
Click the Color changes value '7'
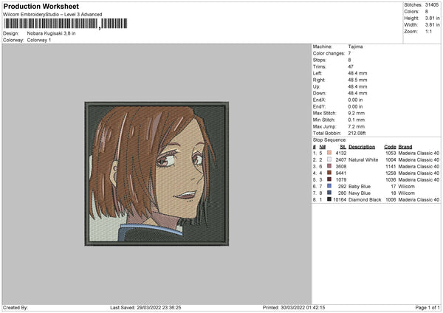[x=349, y=53]
